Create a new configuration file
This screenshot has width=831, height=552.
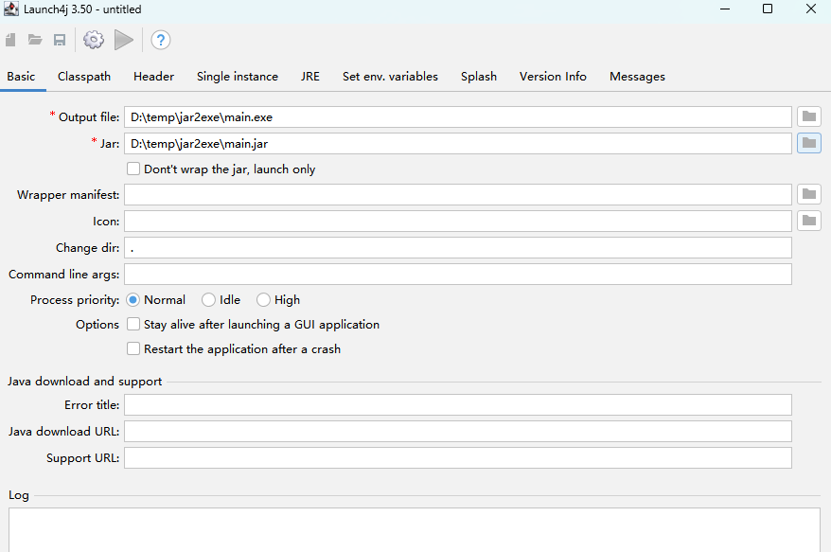[x=10, y=40]
